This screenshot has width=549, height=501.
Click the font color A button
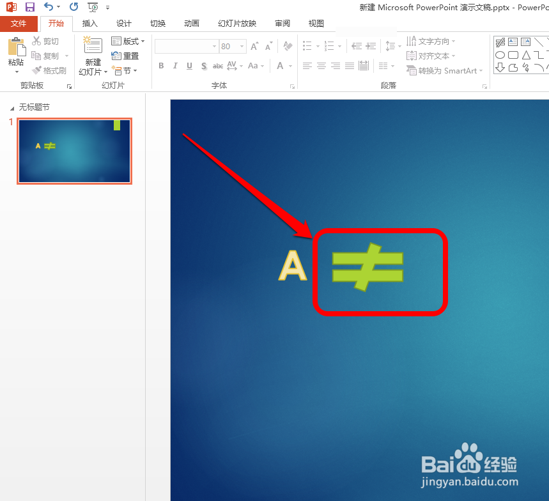point(280,65)
